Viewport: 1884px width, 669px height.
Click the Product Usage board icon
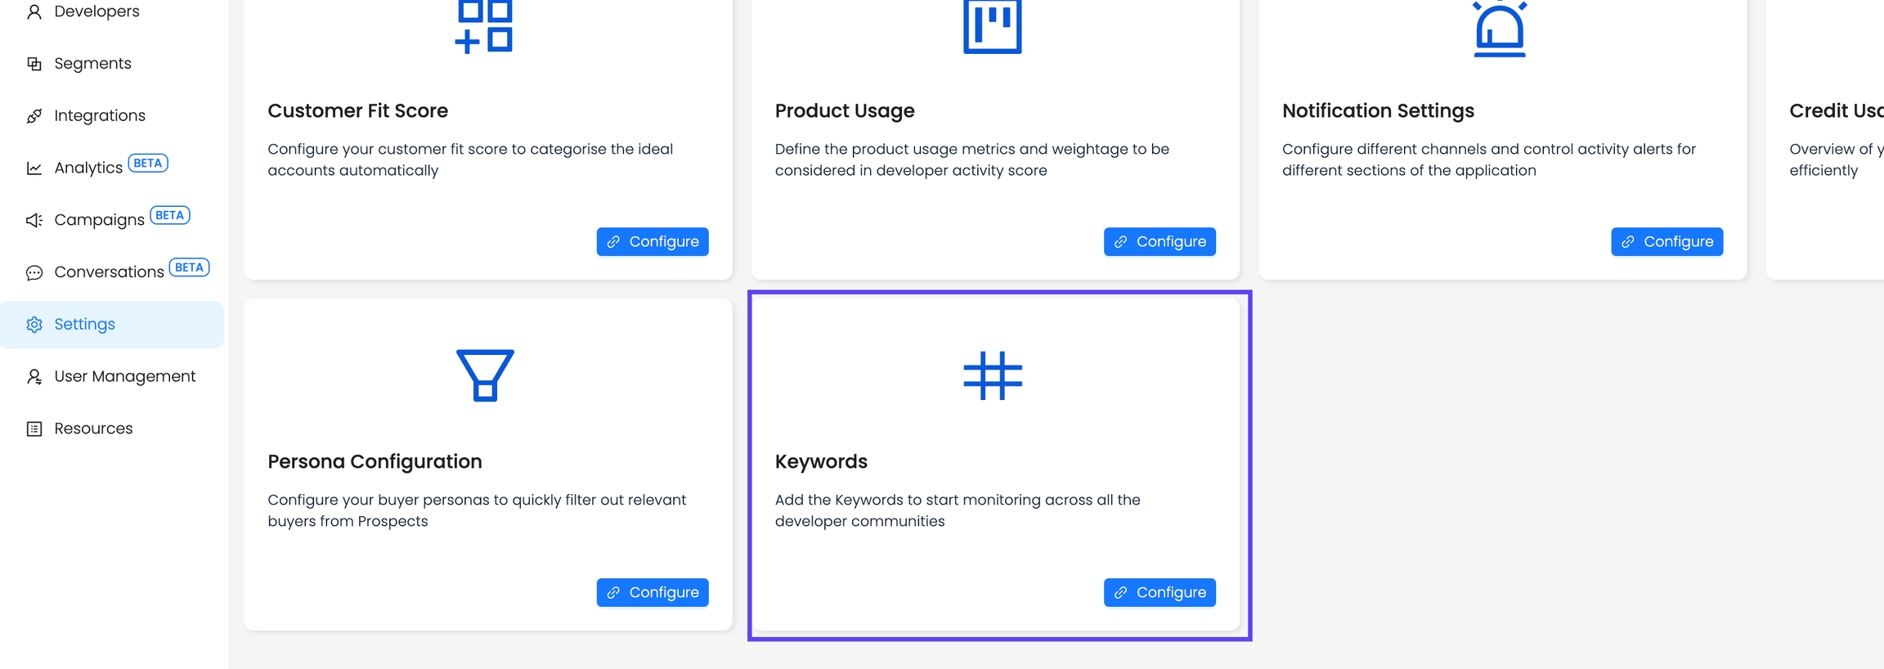click(992, 27)
